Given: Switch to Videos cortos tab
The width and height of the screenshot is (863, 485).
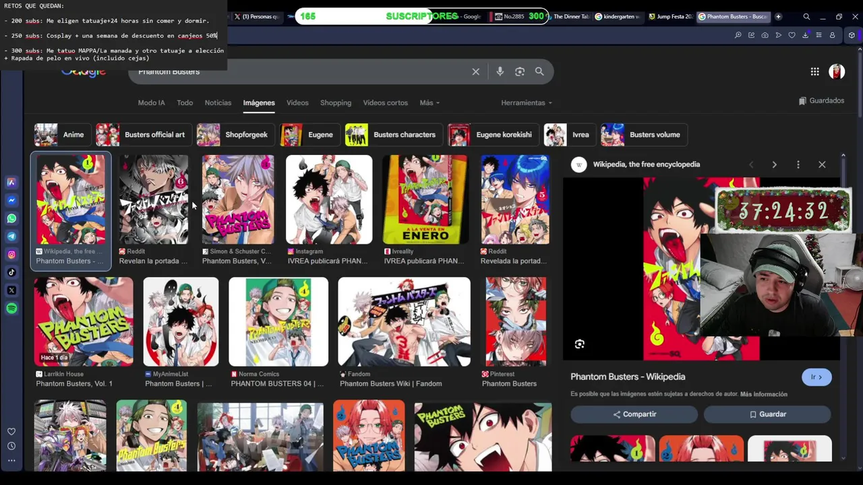Looking at the screenshot, I should click(x=385, y=103).
